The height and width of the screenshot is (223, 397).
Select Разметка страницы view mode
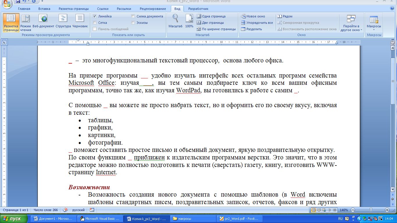click(11, 23)
